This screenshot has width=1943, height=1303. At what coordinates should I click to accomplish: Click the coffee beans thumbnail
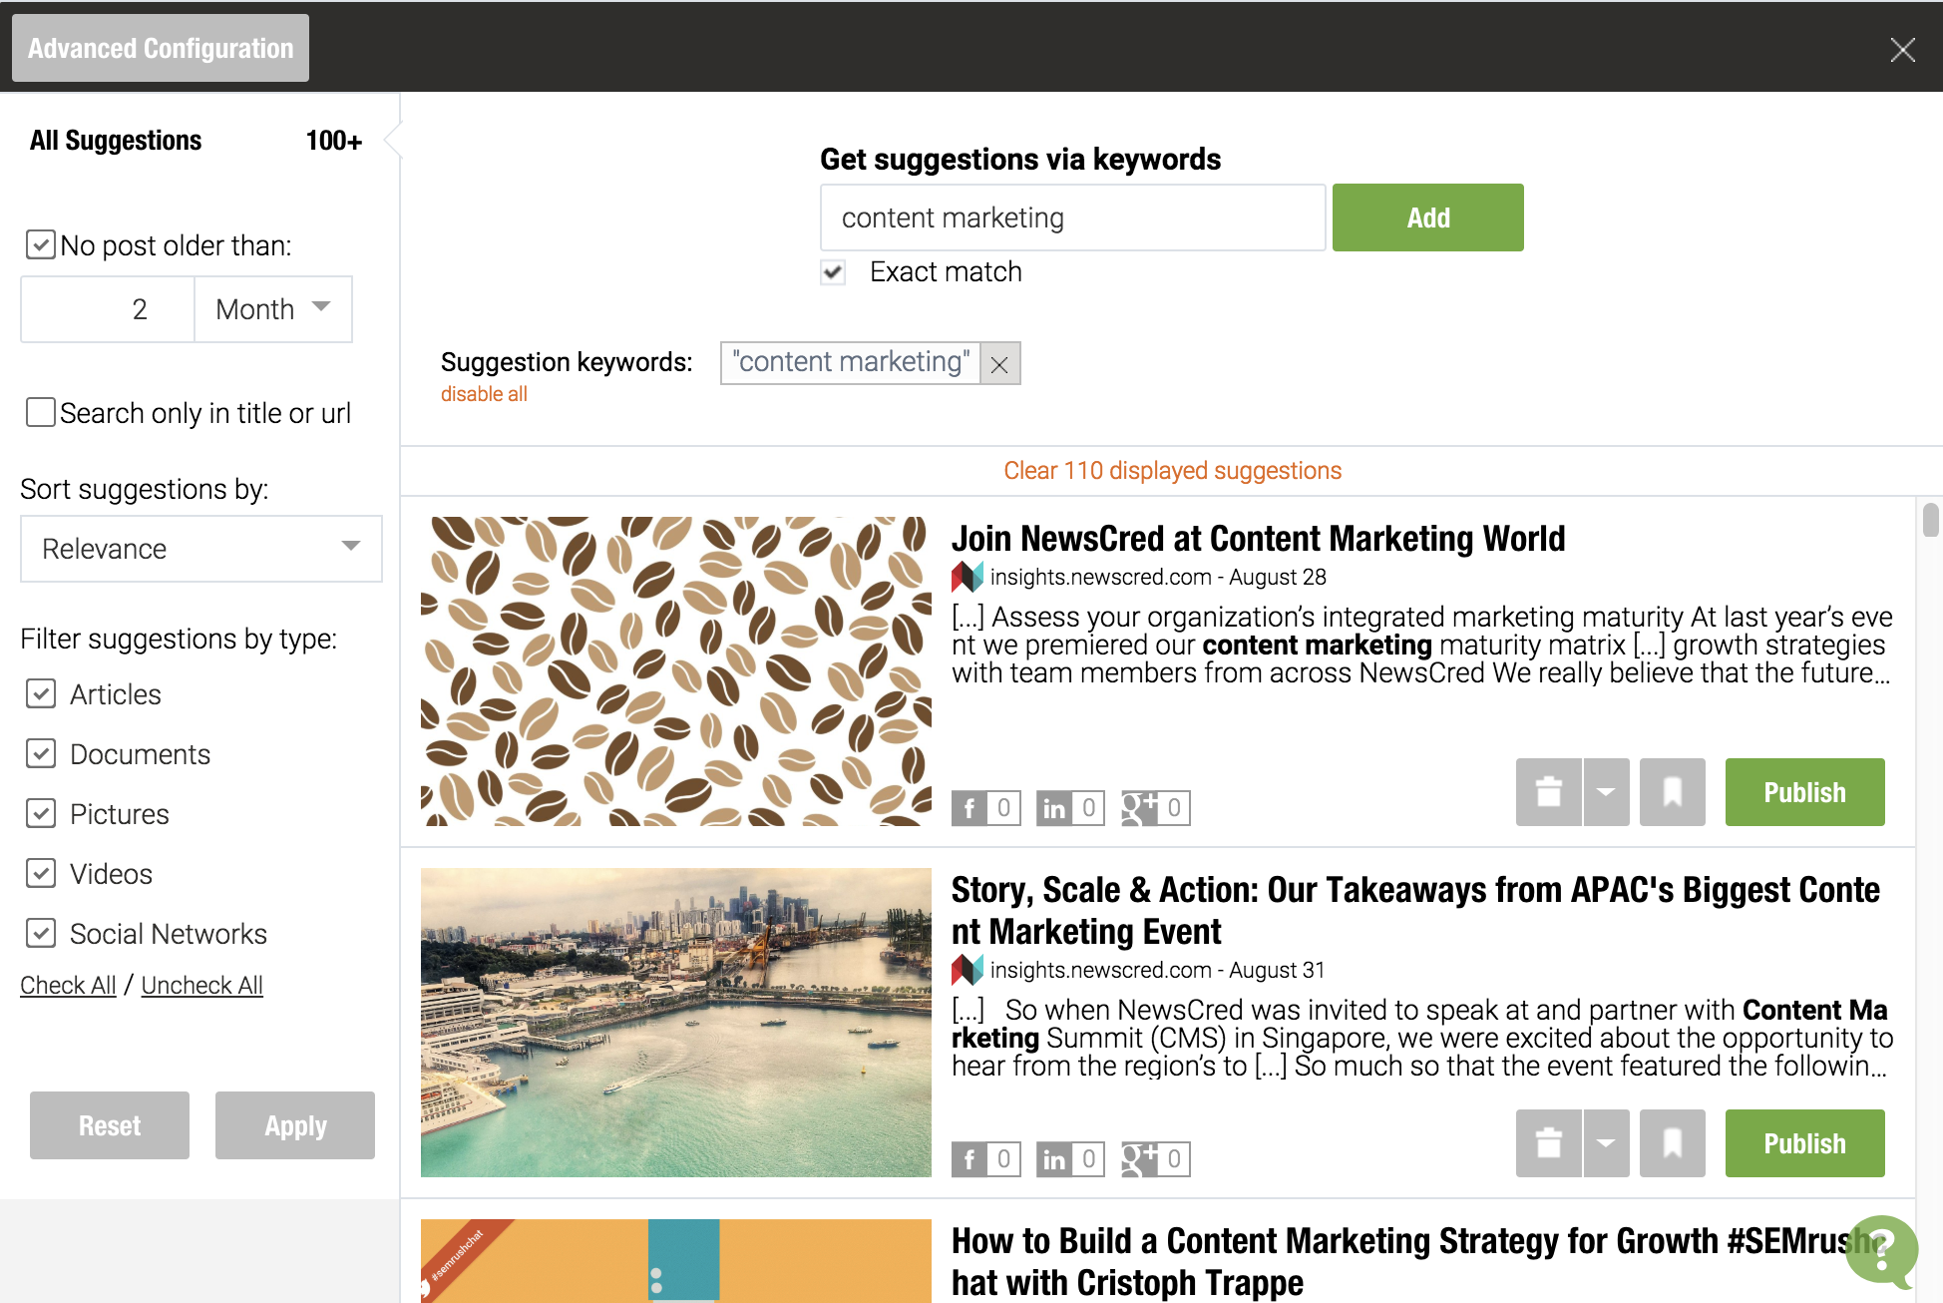pos(676,670)
